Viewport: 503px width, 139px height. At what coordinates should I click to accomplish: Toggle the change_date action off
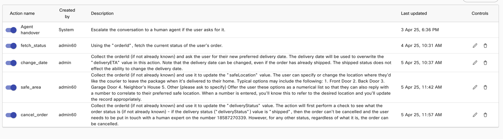(x=11, y=63)
